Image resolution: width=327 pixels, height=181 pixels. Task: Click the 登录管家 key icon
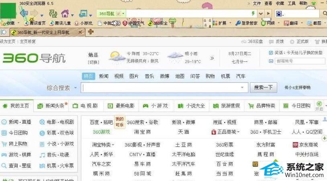click(x=238, y=23)
